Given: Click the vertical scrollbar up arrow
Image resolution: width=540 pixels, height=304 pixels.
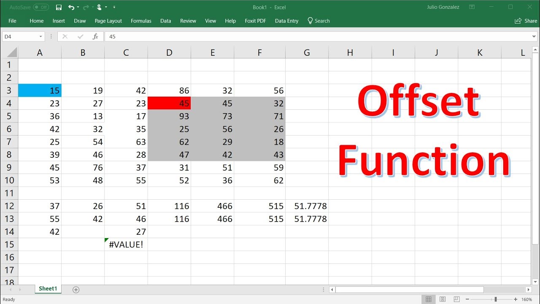Looking at the screenshot, I should click(535, 50).
